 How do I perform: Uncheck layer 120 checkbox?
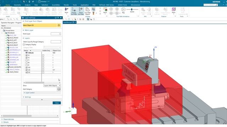27,70
